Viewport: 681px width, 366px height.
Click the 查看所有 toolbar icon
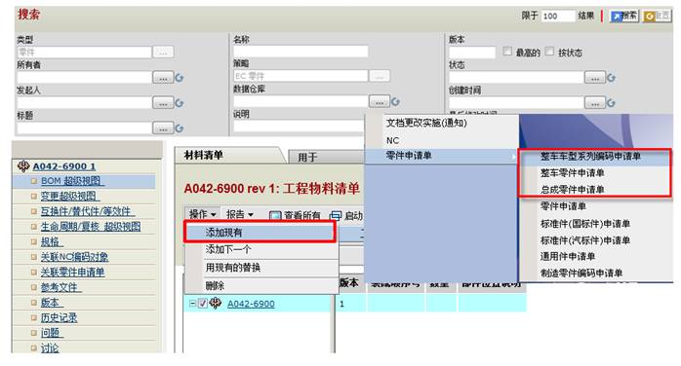274,215
